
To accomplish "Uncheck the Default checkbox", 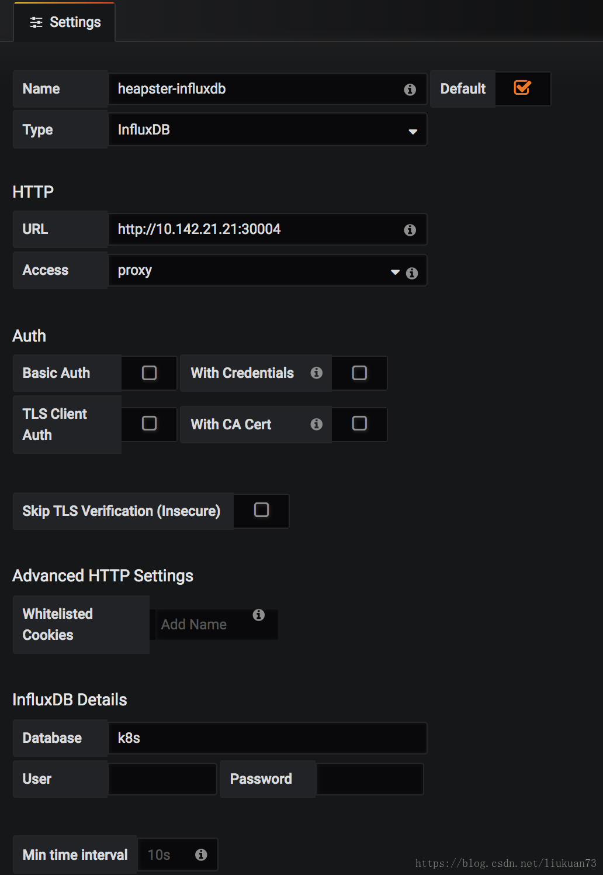I will (522, 88).
